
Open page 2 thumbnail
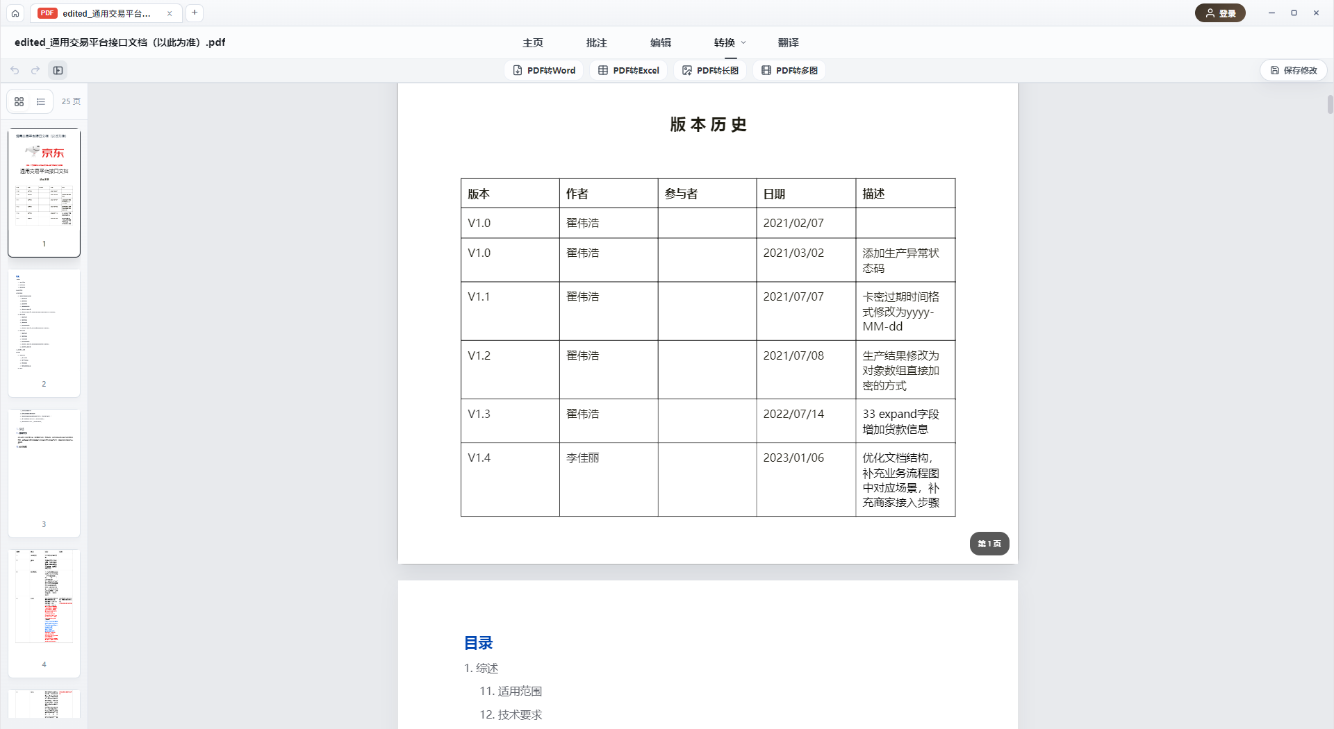44,333
